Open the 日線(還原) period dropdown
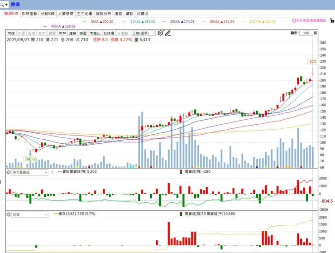335x253 pixels. pyautogui.click(x=143, y=33)
